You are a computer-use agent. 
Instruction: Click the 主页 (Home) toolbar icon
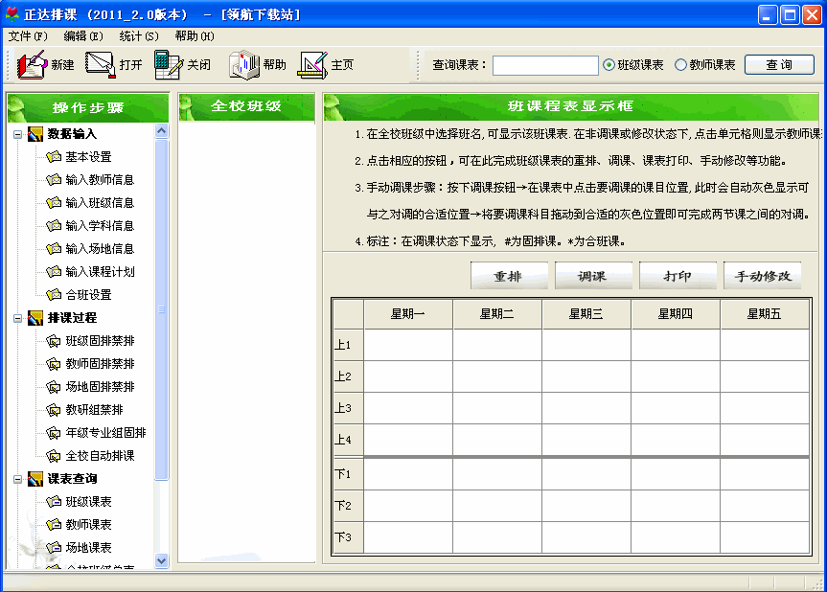coord(312,65)
